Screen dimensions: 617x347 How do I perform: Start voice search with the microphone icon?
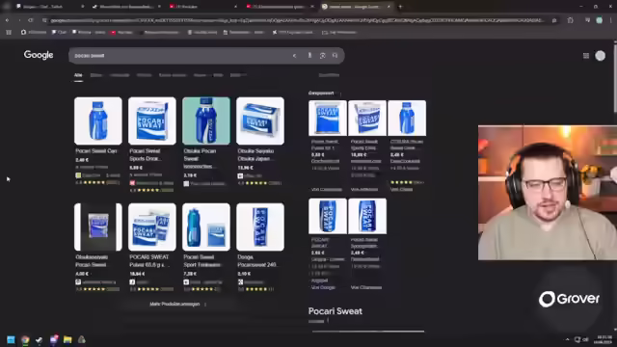(309, 56)
